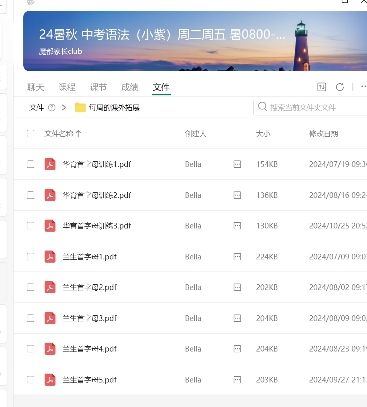
Task: Open file 华育首字母训练3.pdf
Action: coord(96,226)
